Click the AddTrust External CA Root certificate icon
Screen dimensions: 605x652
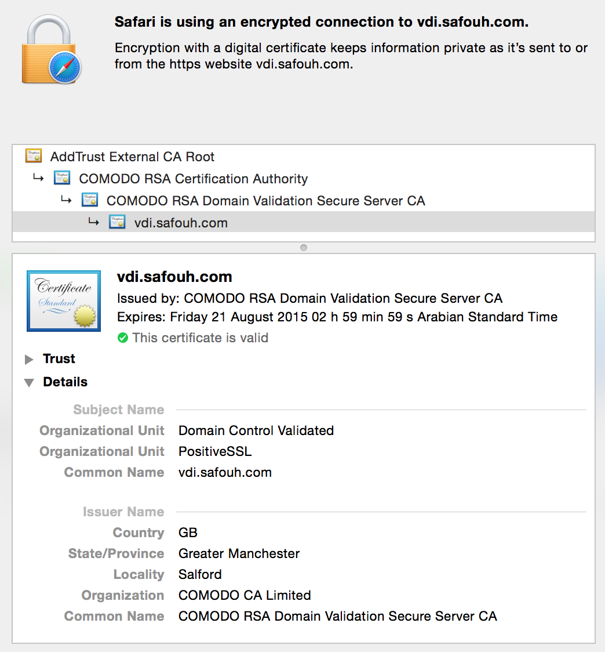pos(34,156)
